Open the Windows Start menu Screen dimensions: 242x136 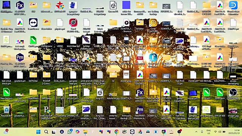tap(38, 132)
